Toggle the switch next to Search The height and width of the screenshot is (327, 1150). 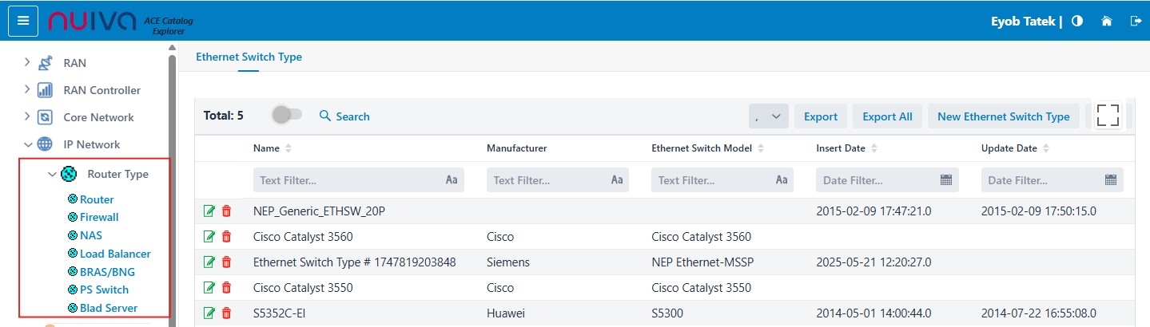[287, 116]
